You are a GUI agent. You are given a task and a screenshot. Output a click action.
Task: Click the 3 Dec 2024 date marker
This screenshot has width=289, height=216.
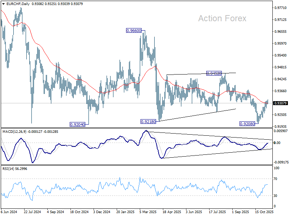(102, 212)
